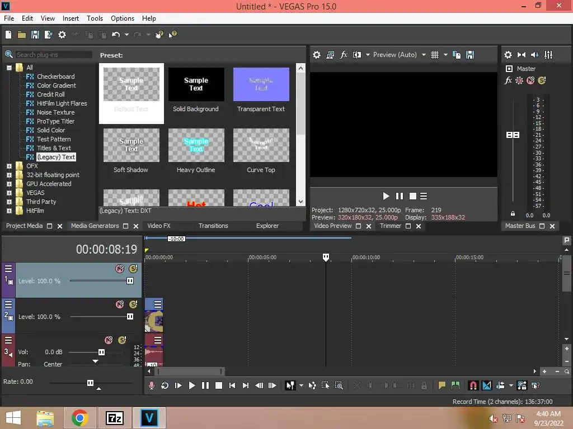
Task: Mute video track 1
Action: [120, 269]
